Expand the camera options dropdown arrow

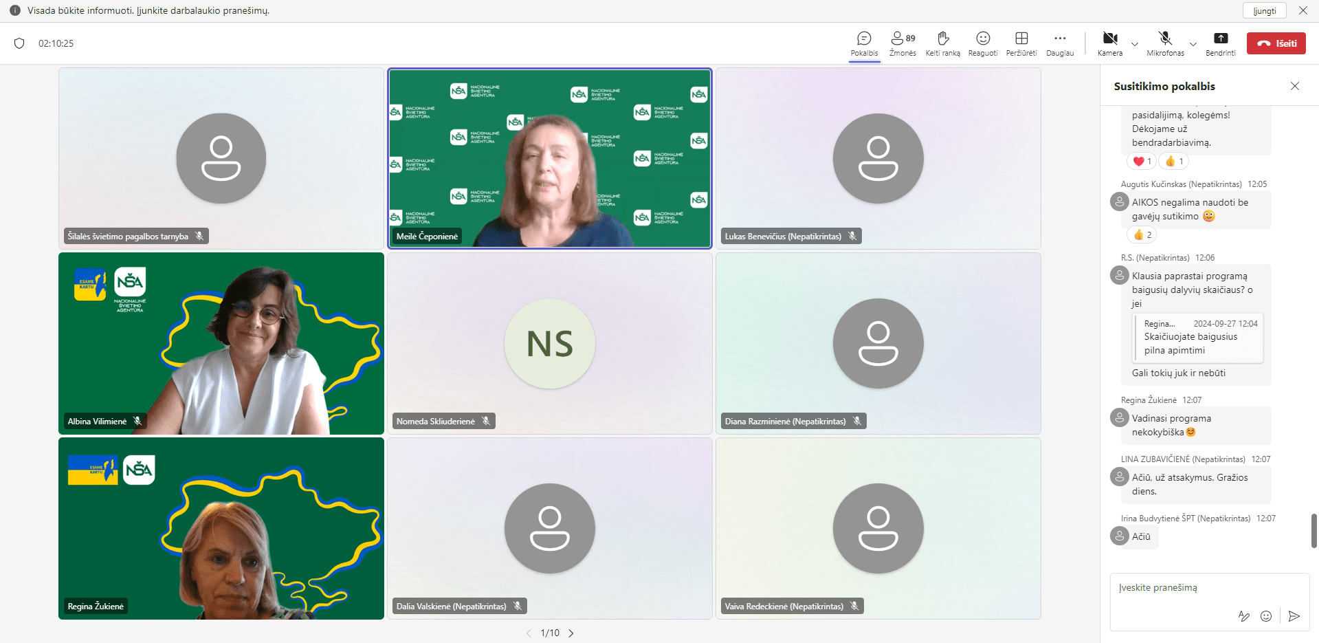1135,44
